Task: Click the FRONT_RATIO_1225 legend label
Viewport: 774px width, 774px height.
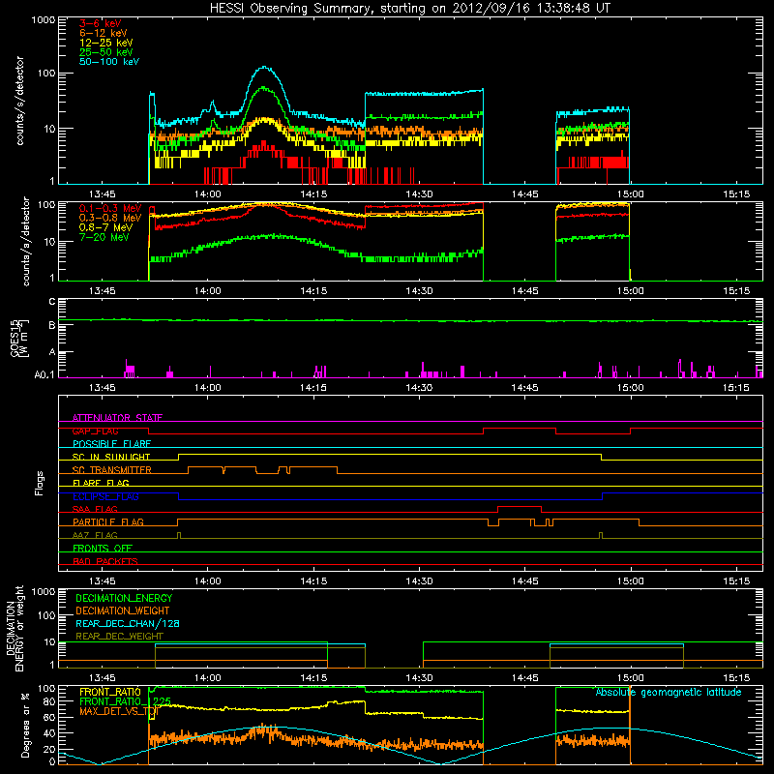Action: pos(125,700)
